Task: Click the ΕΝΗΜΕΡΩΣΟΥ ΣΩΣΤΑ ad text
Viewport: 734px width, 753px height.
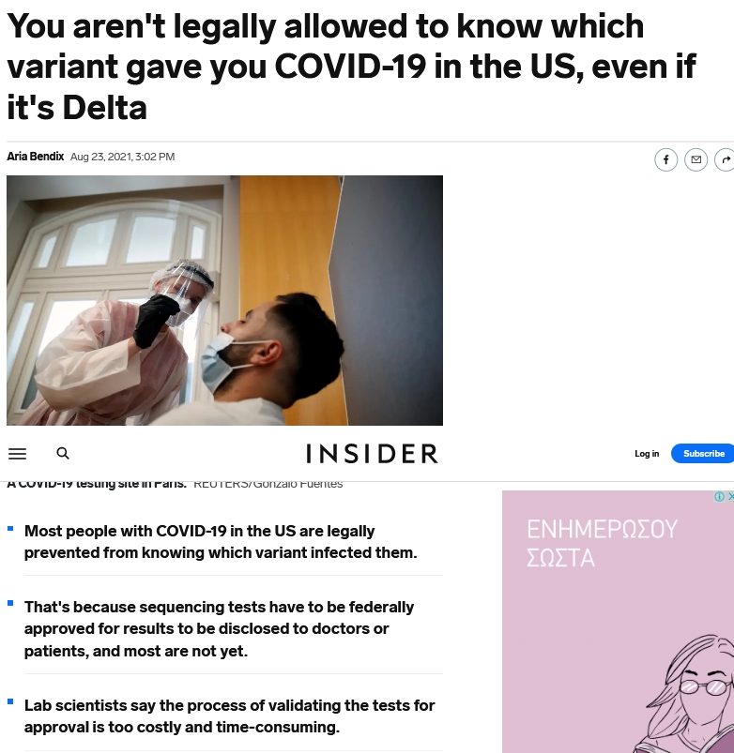Action: [x=602, y=544]
